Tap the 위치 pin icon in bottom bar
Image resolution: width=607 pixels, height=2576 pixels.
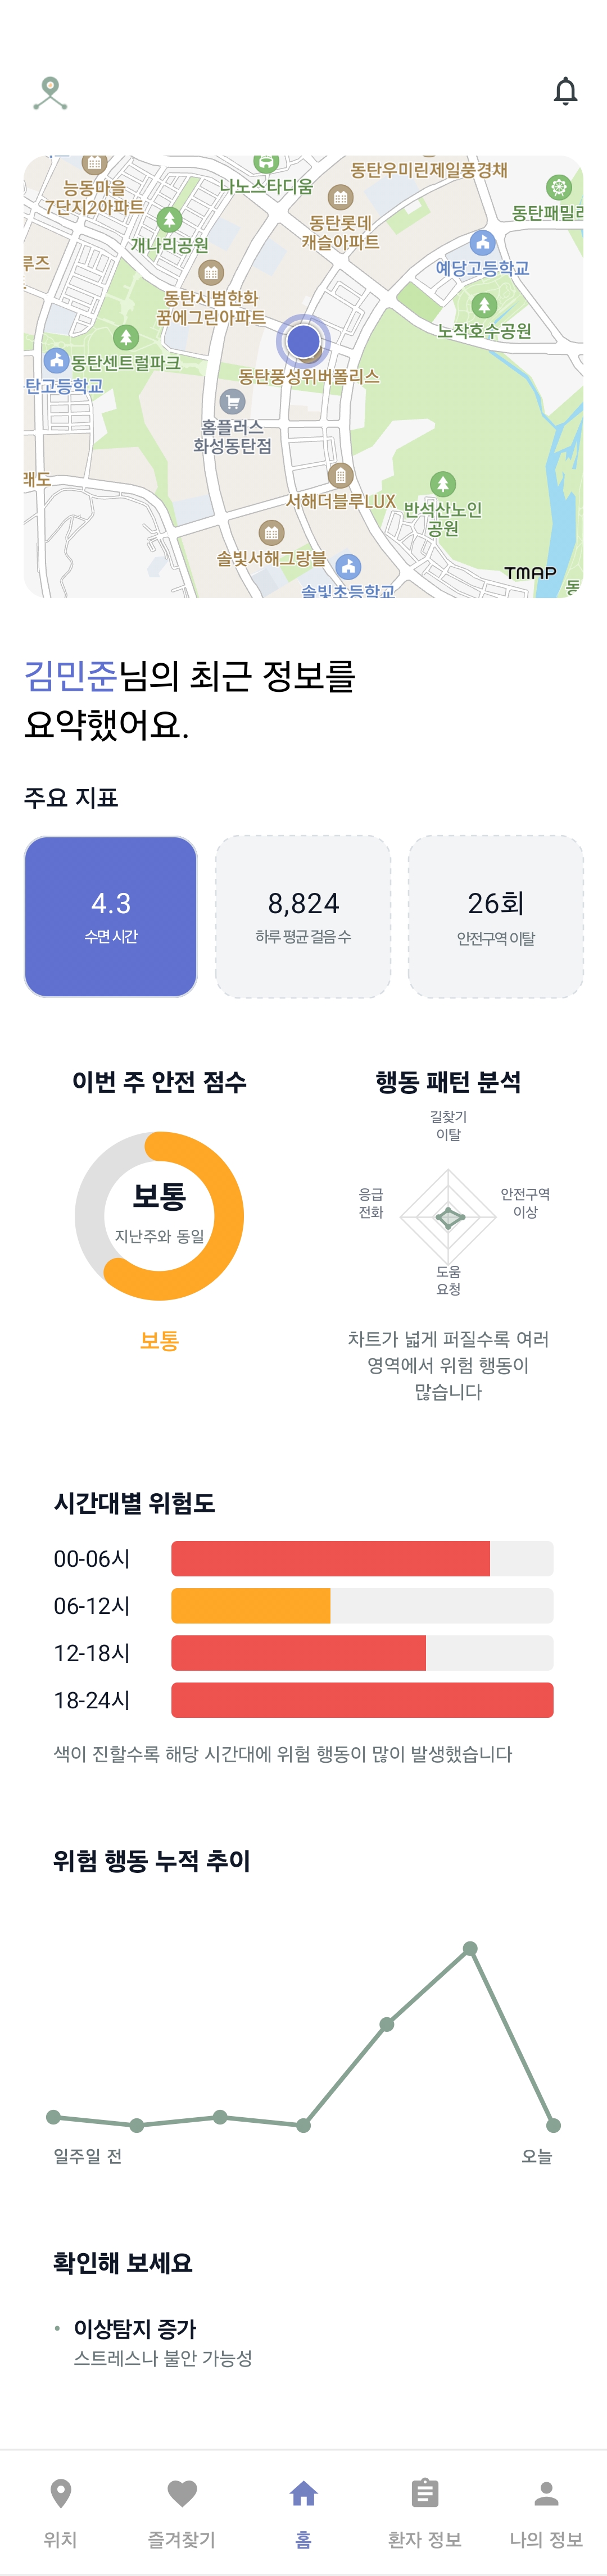coord(60,2493)
